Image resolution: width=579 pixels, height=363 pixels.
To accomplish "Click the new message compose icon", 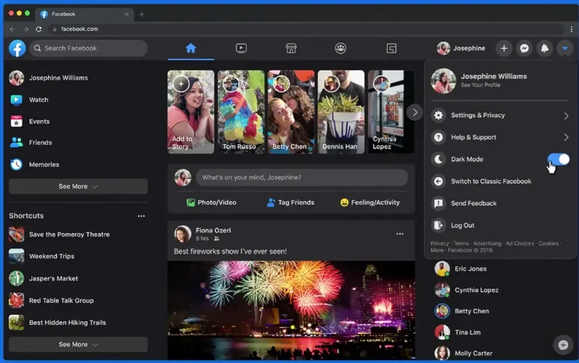I will pos(563,345).
